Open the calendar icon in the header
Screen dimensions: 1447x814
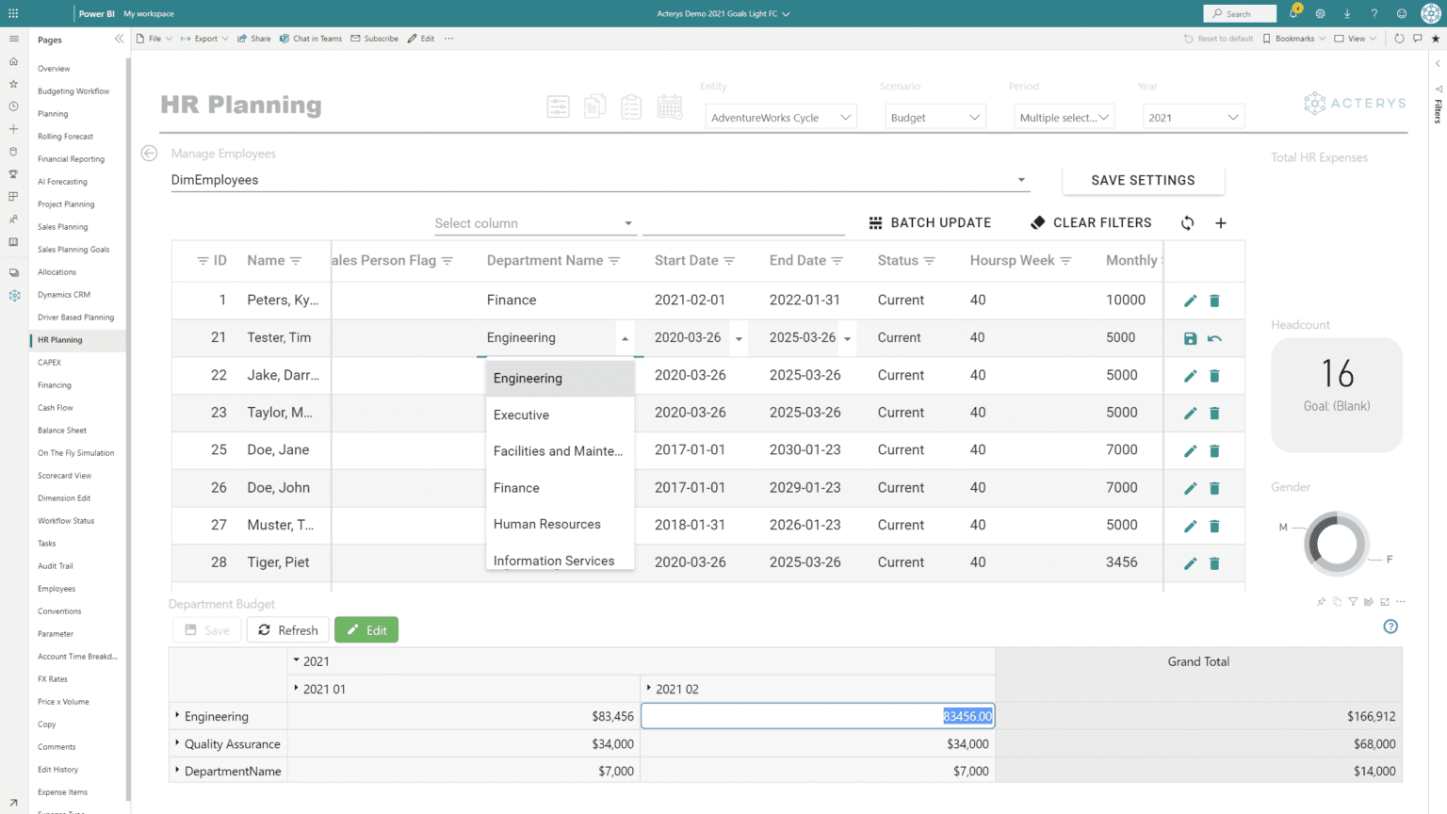[x=670, y=106]
